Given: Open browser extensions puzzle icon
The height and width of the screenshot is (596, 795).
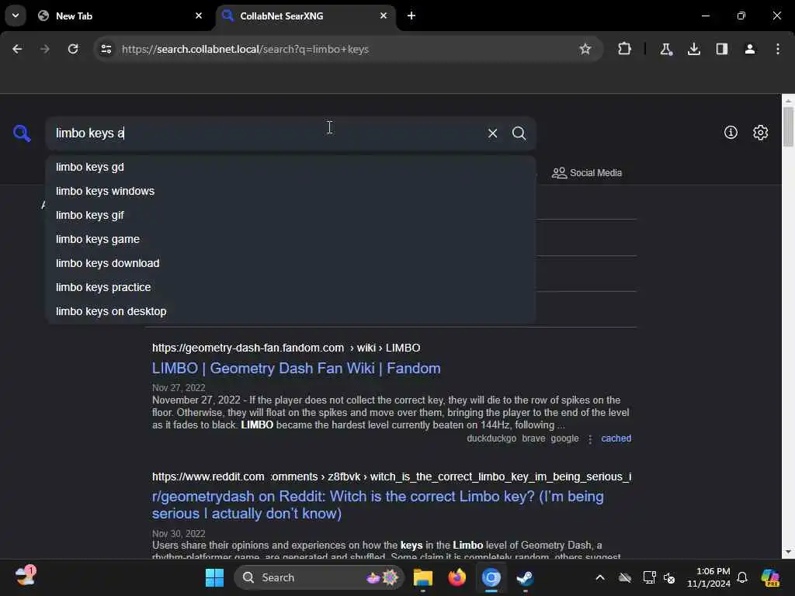Looking at the screenshot, I should (x=625, y=49).
